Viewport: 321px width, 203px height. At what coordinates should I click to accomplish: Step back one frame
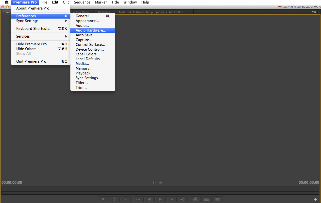click(x=149, y=199)
